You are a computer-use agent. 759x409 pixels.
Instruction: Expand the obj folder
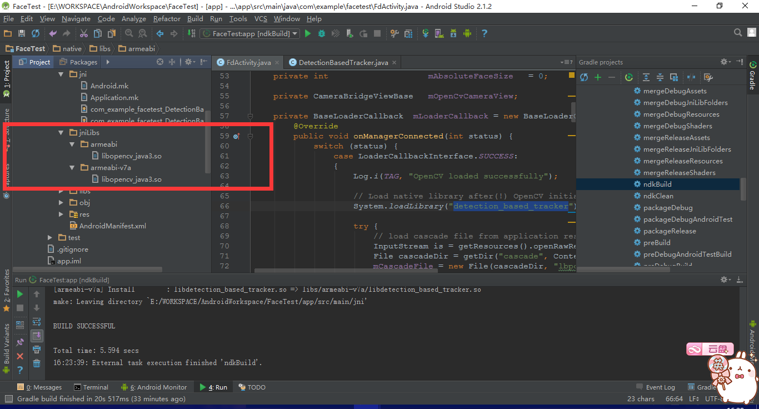click(x=61, y=203)
